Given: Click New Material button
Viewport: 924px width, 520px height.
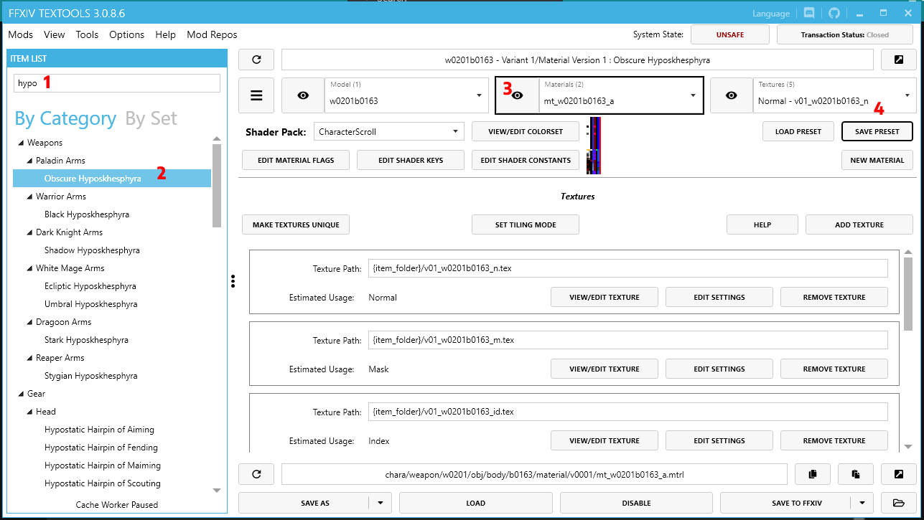Looking at the screenshot, I should (x=877, y=161).
